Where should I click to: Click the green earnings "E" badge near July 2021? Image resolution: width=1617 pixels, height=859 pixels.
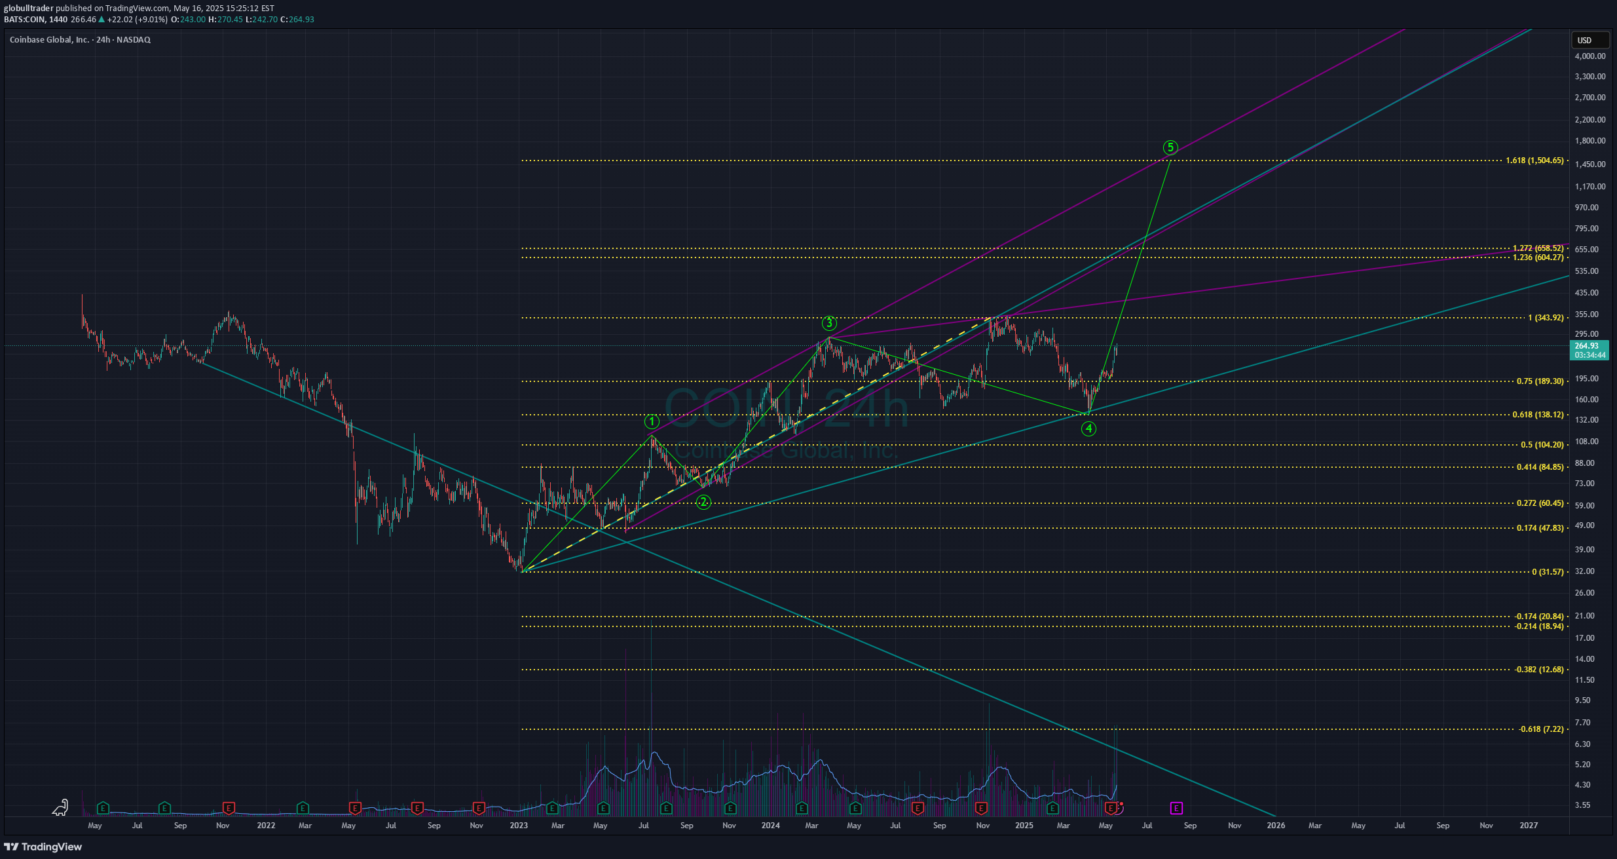click(x=164, y=808)
